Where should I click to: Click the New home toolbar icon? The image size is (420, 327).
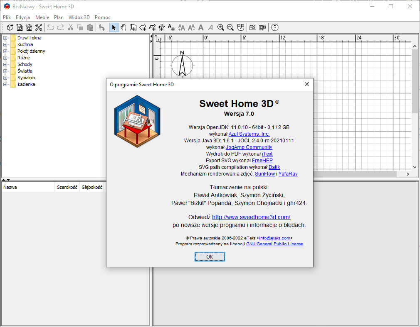[10, 27]
